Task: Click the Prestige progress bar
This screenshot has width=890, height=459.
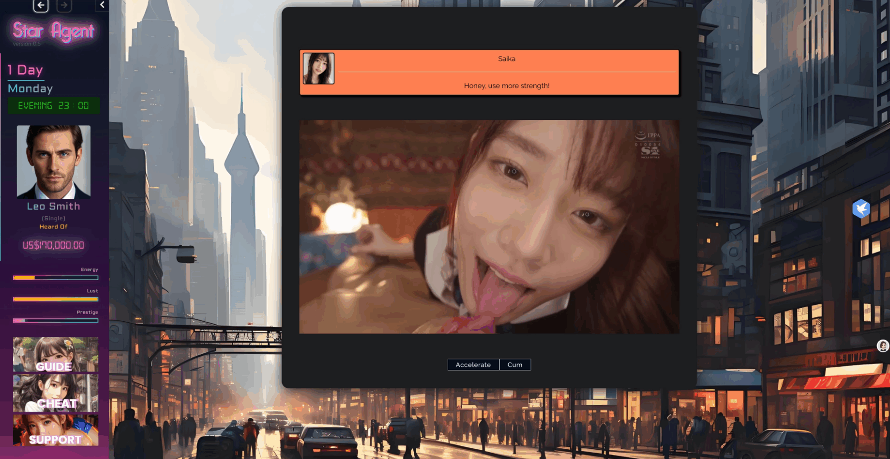Action: click(56, 320)
